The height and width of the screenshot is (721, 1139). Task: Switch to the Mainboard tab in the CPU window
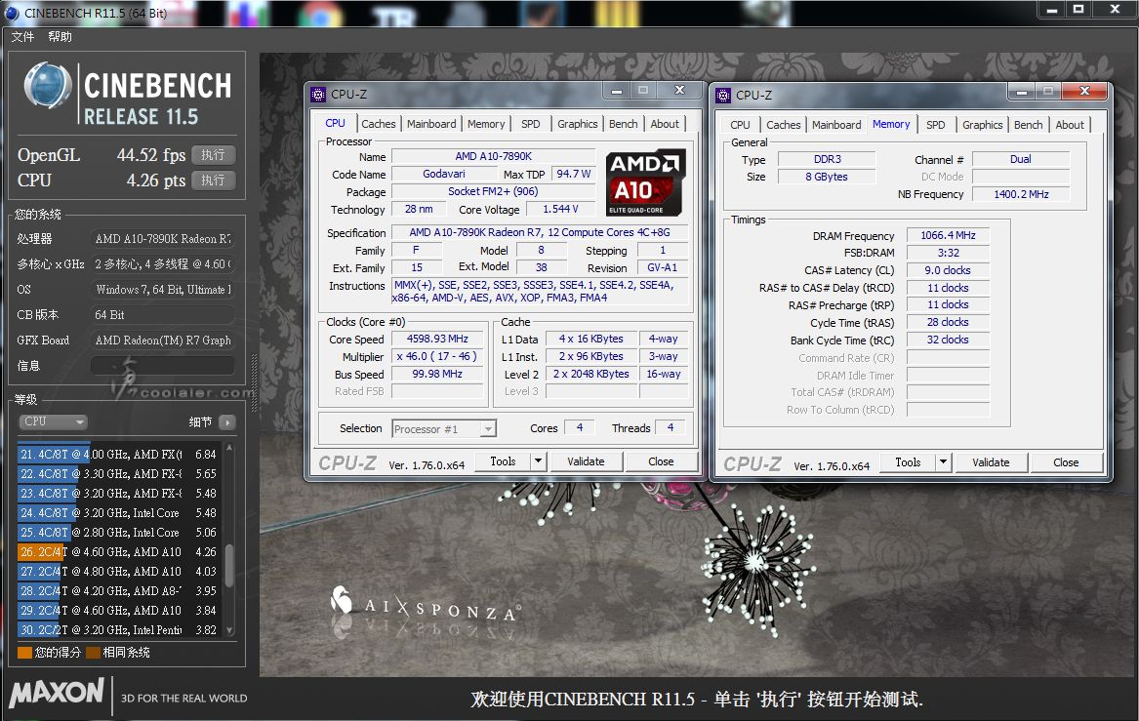(x=431, y=124)
